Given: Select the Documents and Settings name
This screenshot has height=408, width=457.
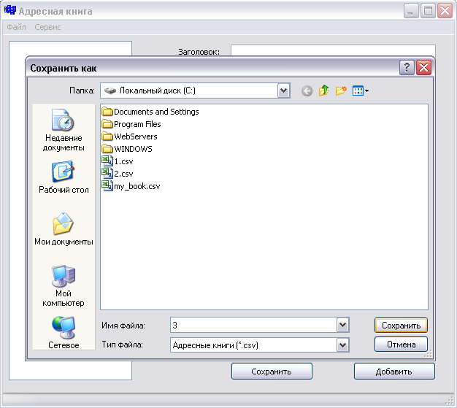Looking at the screenshot, I should [156, 112].
